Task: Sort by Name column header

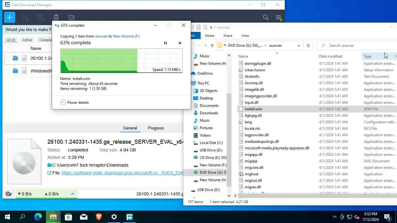Action: click(x=243, y=56)
